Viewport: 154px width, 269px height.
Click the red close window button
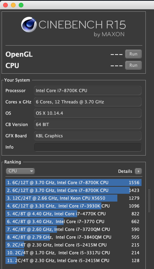[5, 5]
